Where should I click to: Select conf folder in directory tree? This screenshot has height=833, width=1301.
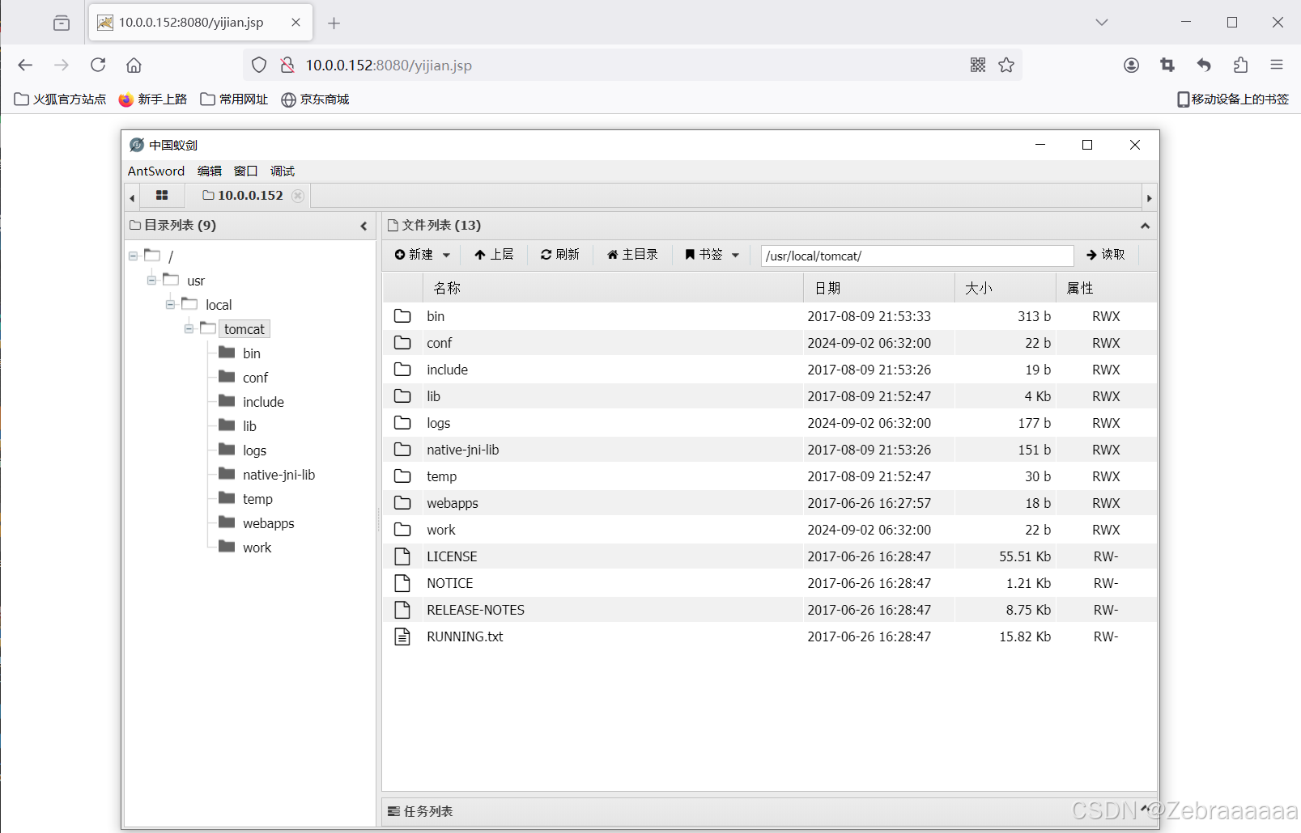[x=255, y=378]
